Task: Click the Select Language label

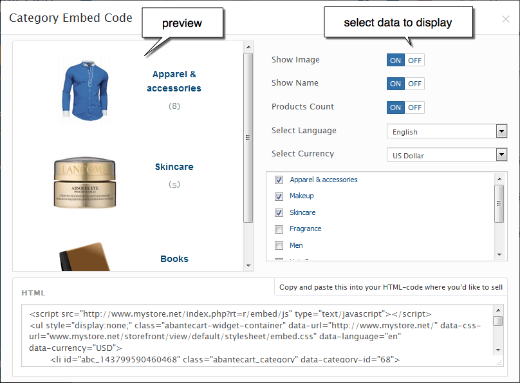Action: tap(304, 131)
